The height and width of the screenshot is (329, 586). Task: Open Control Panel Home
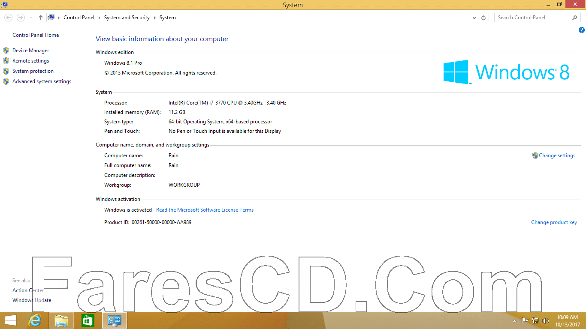[x=36, y=35]
